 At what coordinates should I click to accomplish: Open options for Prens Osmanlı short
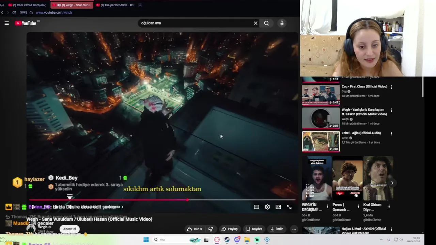point(358,206)
